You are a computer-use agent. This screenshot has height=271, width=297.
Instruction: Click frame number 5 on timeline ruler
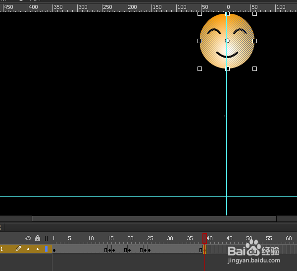coord(69,238)
